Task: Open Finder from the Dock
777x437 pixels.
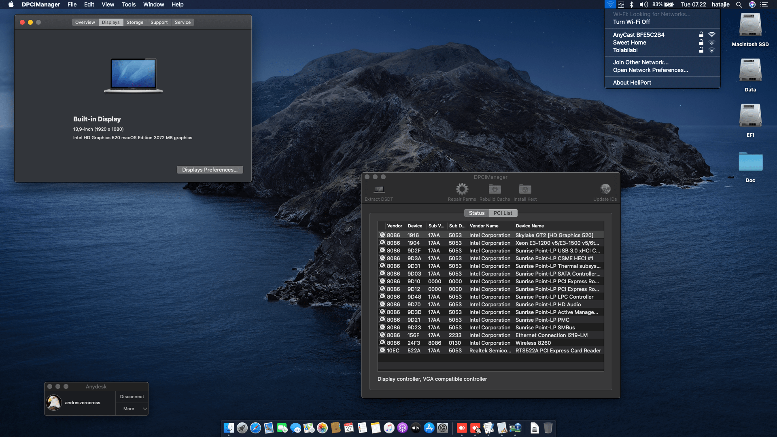Action: click(229, 428)
